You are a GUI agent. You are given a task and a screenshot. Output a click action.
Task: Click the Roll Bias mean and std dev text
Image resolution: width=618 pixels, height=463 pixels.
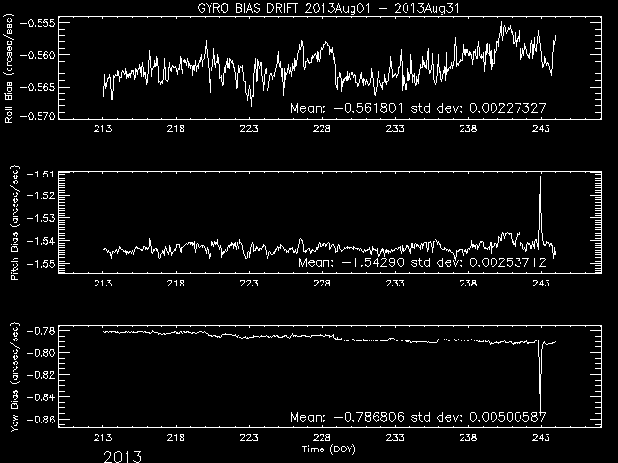pos(421,109)
